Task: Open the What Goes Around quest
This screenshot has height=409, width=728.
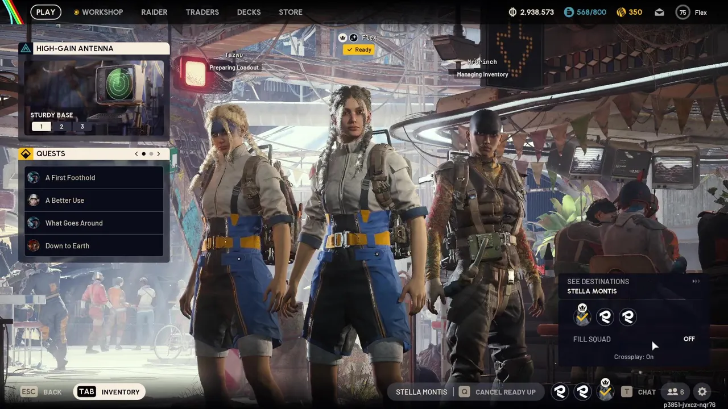Action: (x=94, y=223)
